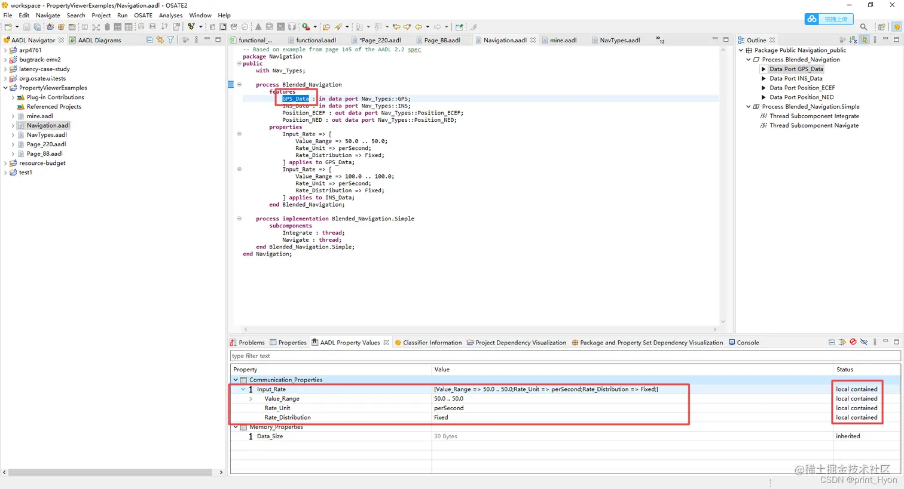Click the Save All toolbar icon
Image resolution: width=904 pixels, height=489 pixels.
(37, 27)
